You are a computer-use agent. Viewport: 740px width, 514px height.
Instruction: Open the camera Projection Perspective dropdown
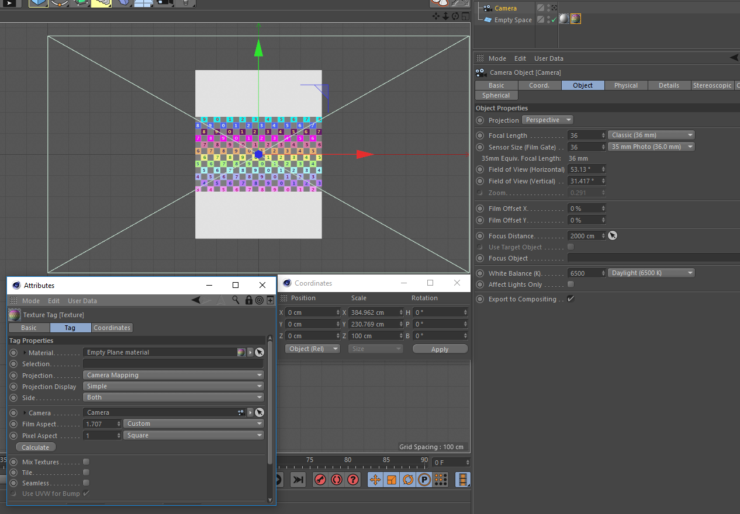pyautogui.click(x=547, y=120)
